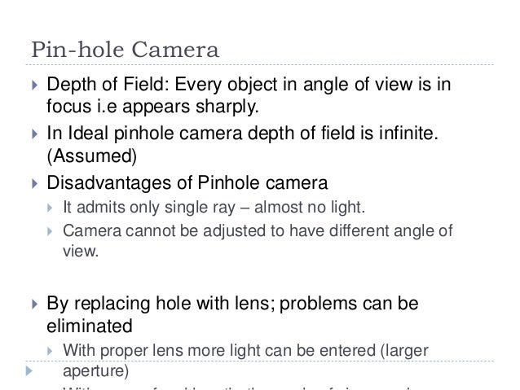Click the phrase 'problems can be'
Viewport: 520px width, 390px height.
pos(349,304)
